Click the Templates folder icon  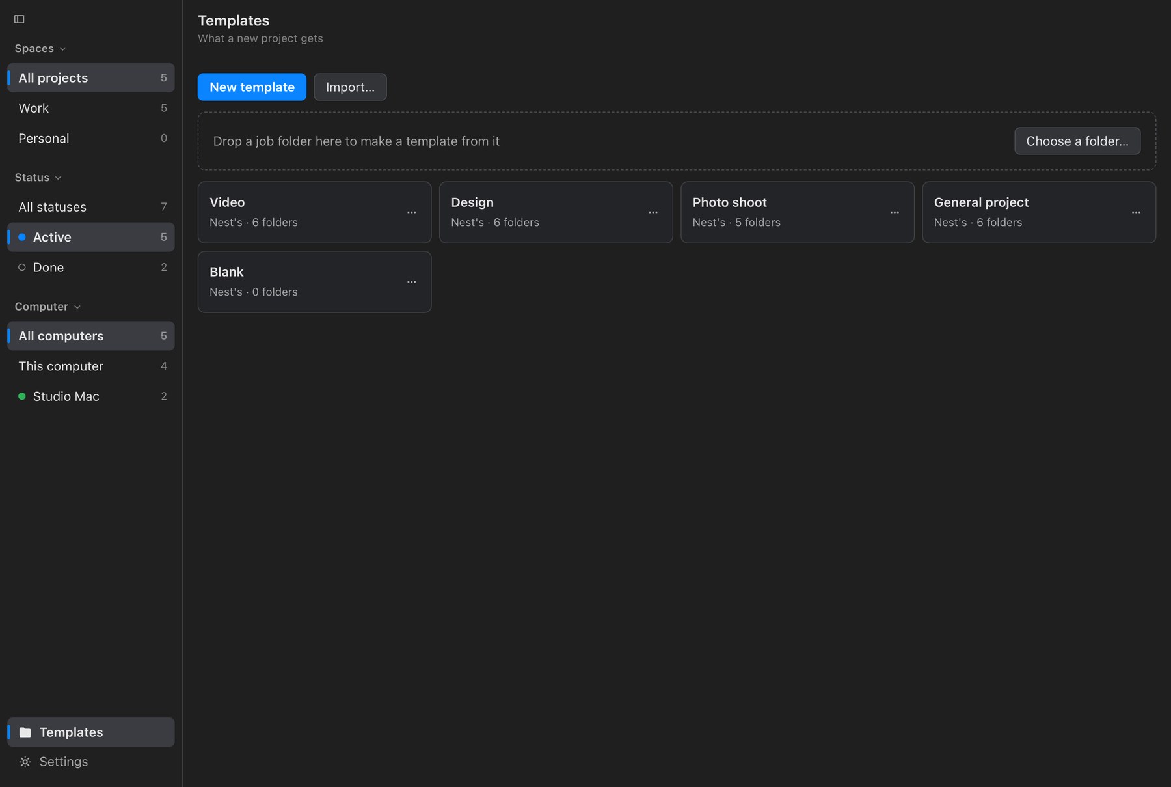pyautogui.click(x=25, y=732)
